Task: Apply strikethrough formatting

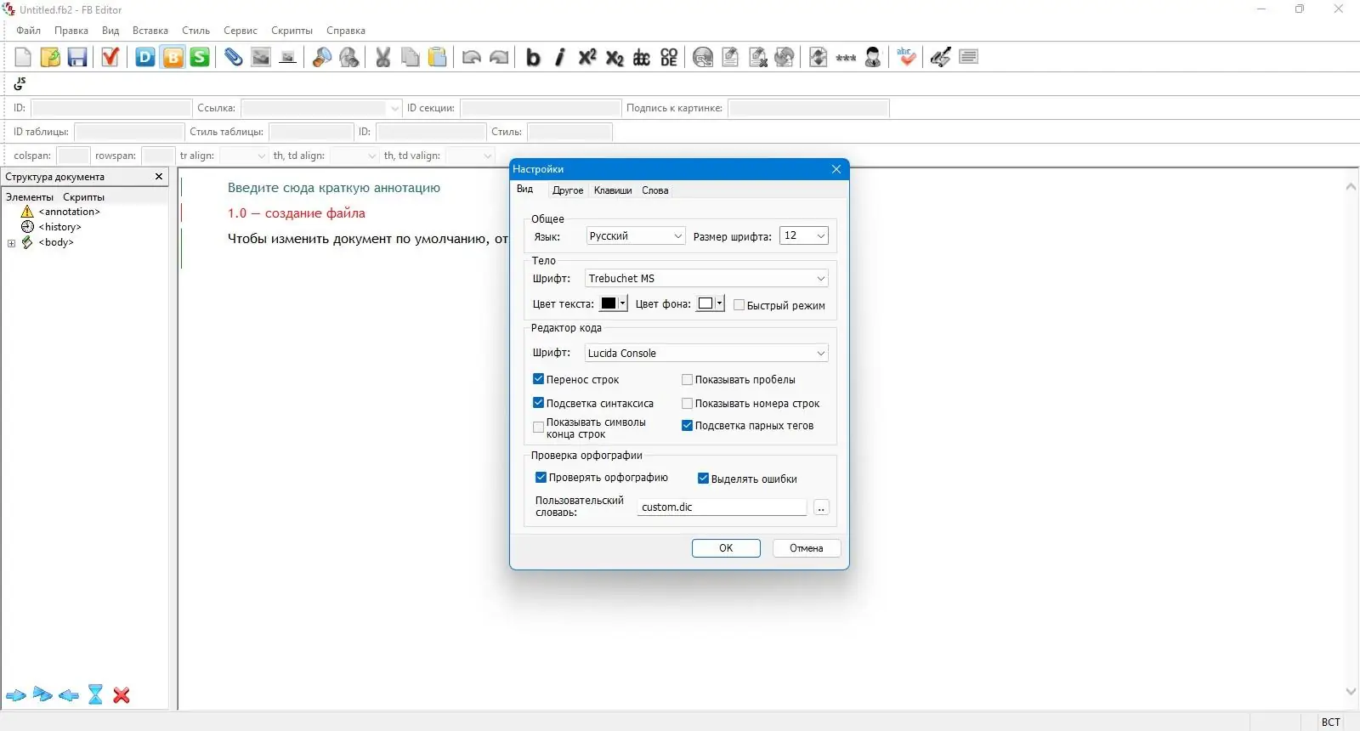Action: pos(642,57)
